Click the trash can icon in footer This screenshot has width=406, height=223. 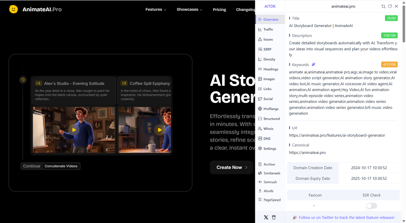point(274,217)
